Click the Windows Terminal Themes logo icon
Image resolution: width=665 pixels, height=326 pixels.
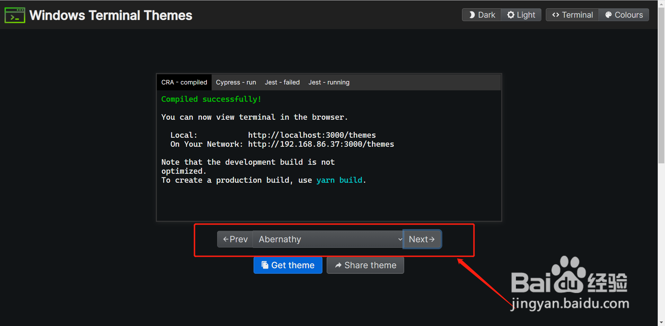point(15,15)
